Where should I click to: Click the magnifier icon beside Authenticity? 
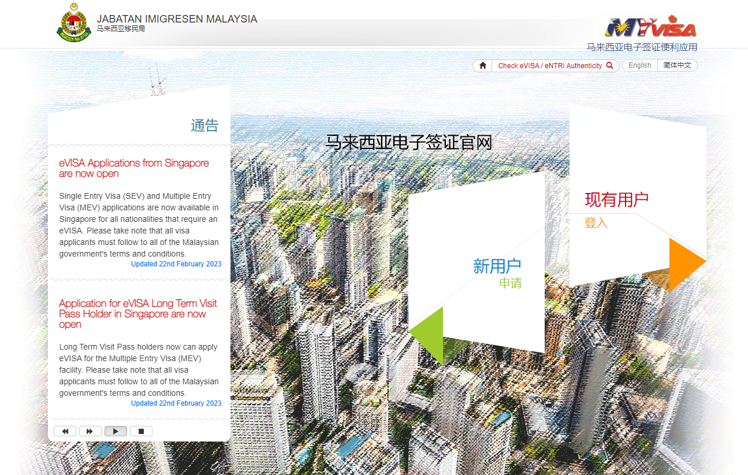click(609, 66)
